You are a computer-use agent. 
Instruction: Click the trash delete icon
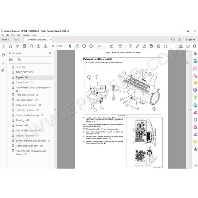click(158, 46)
